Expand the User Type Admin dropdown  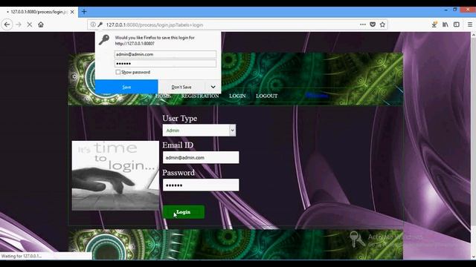(199, 131)
